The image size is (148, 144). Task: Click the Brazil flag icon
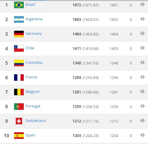click(19, 5)
